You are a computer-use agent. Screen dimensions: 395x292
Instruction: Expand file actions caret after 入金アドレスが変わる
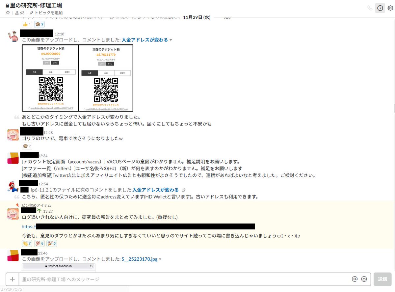(171, 40)
